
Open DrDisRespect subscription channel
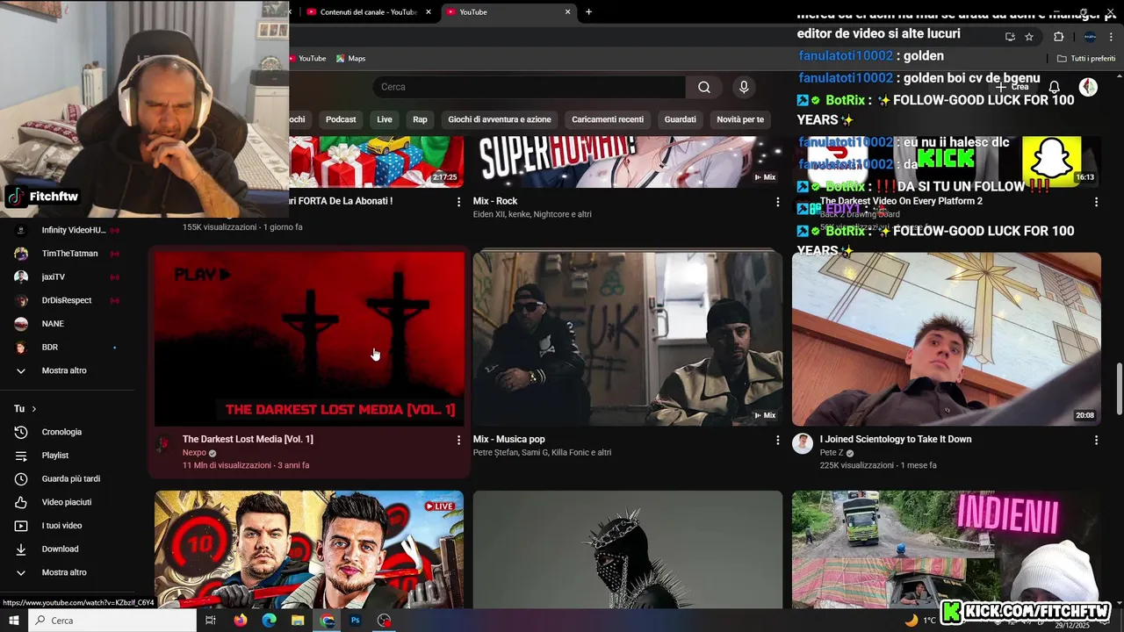point(67,300)
